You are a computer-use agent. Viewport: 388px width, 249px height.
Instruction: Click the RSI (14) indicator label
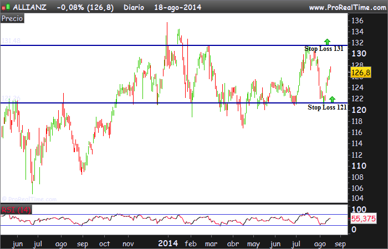[16, 210]
